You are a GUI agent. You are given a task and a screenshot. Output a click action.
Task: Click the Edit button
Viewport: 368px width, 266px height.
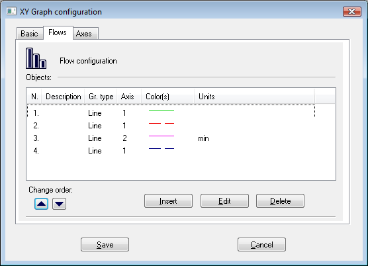pyautogui.click(x=224, y=200)
